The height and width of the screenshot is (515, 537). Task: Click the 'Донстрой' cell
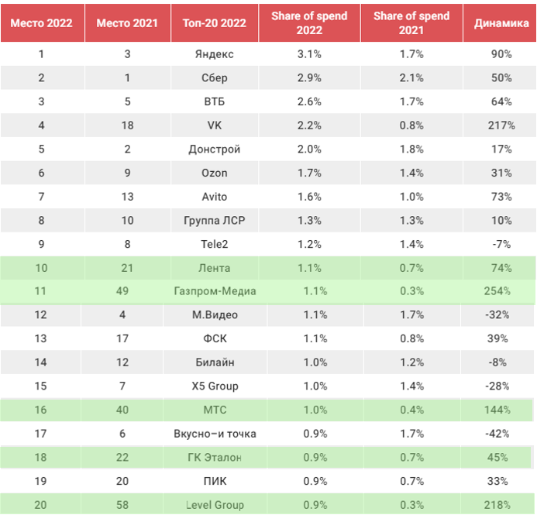click(x=215, y=149)
